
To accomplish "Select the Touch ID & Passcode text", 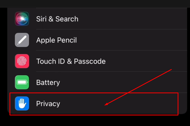I will [71, 61].
